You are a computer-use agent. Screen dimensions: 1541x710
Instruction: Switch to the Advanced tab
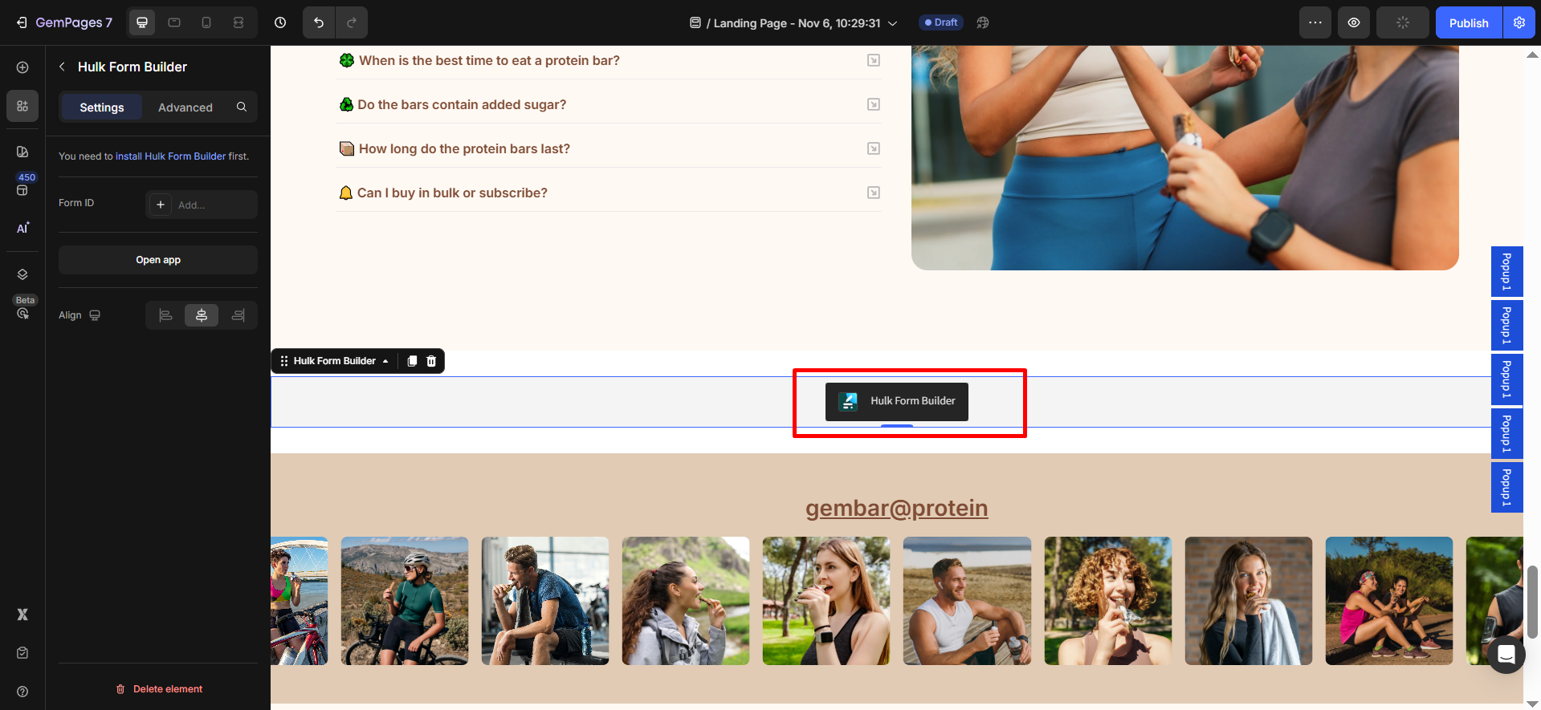coord(185,108)
